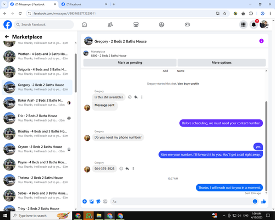Open Payne - 4 Beds and 3 Baths conversation
The width and height of the screenshot is (275, 220).
tap(37, 164)
